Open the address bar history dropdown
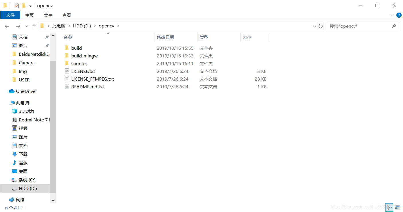This screenshot has height=212, width=403. point(314,26)
